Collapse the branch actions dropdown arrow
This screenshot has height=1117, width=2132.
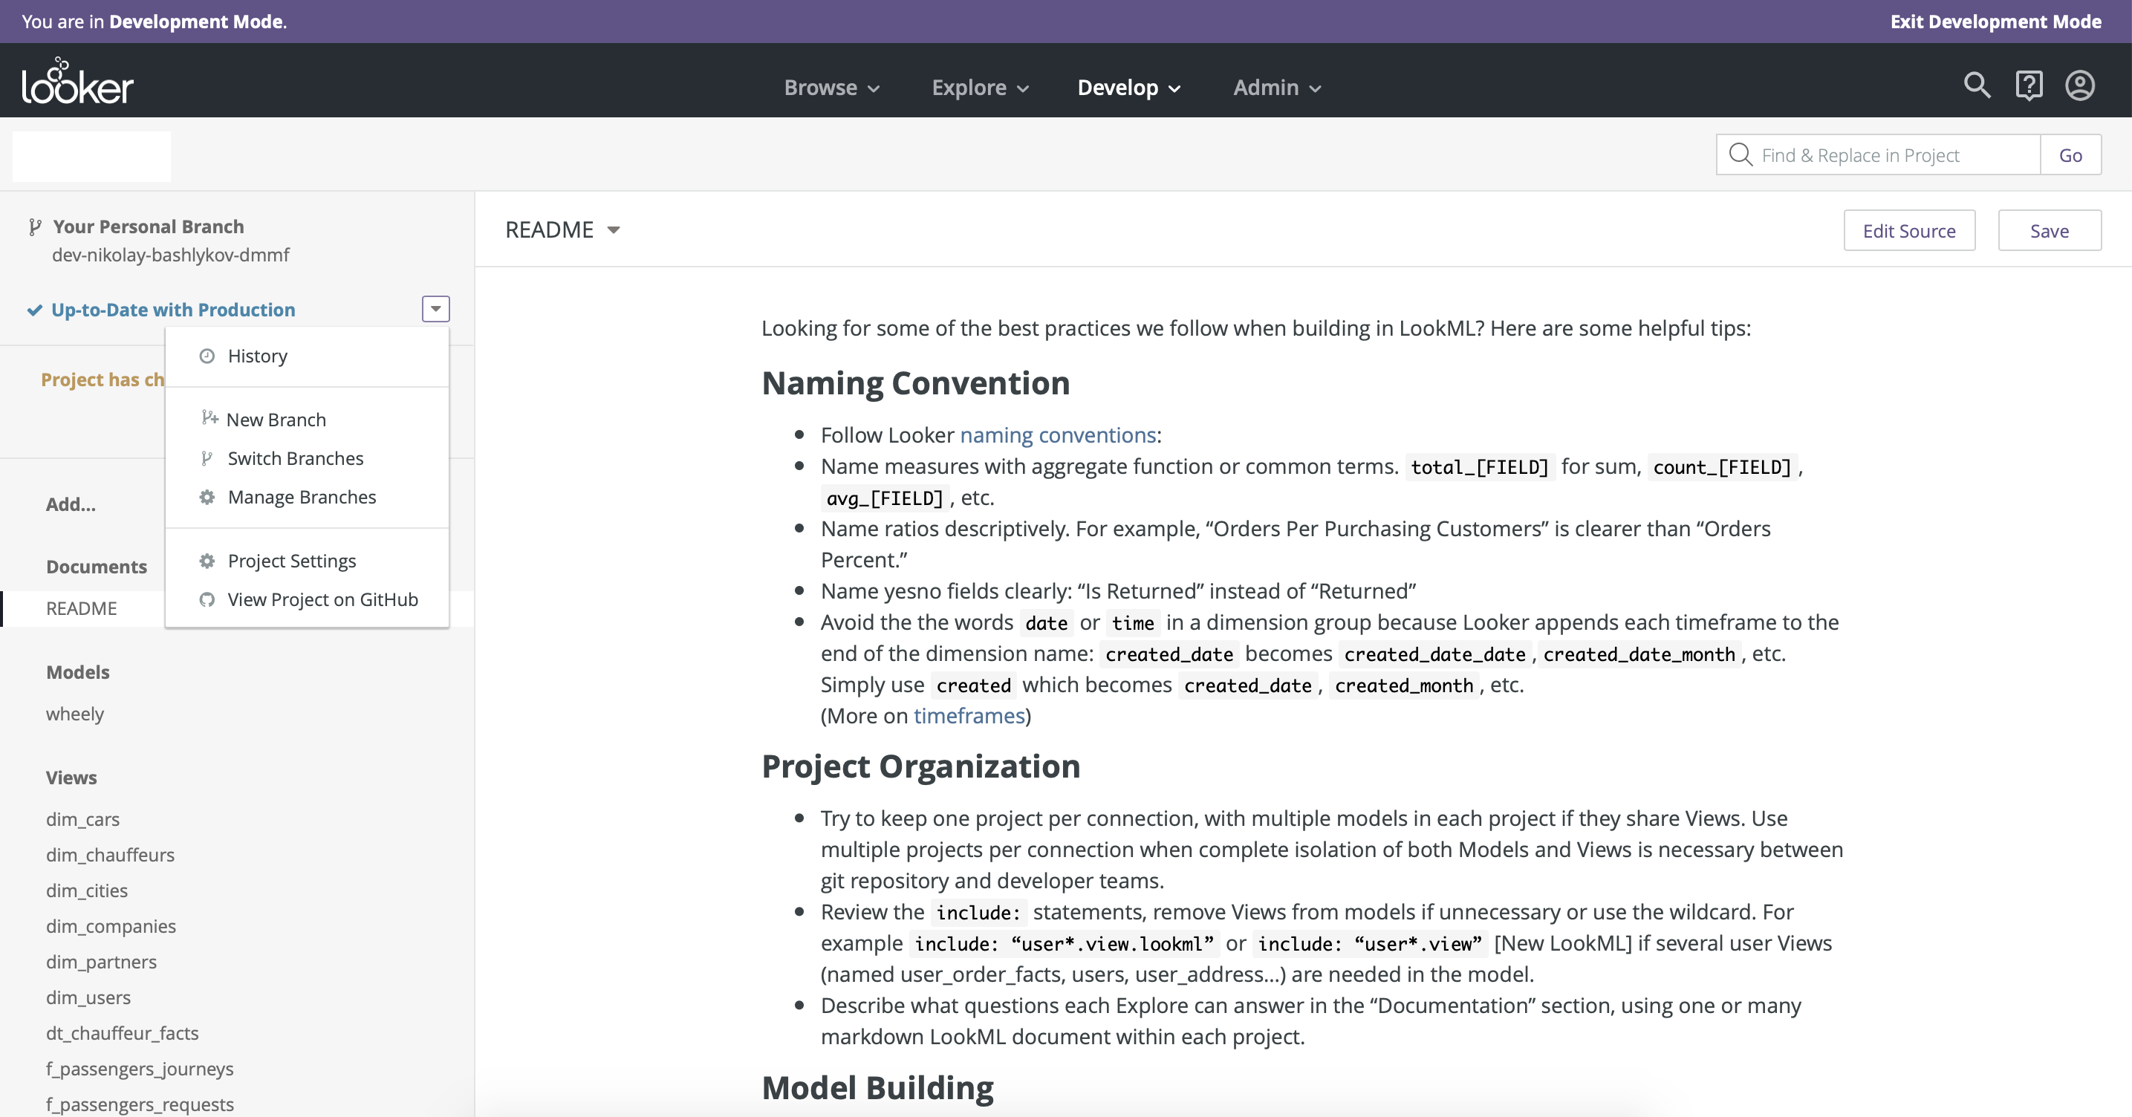point(435,309)
